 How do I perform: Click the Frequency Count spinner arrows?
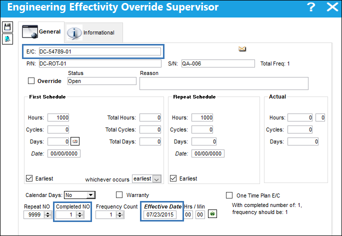coord(119,214)
